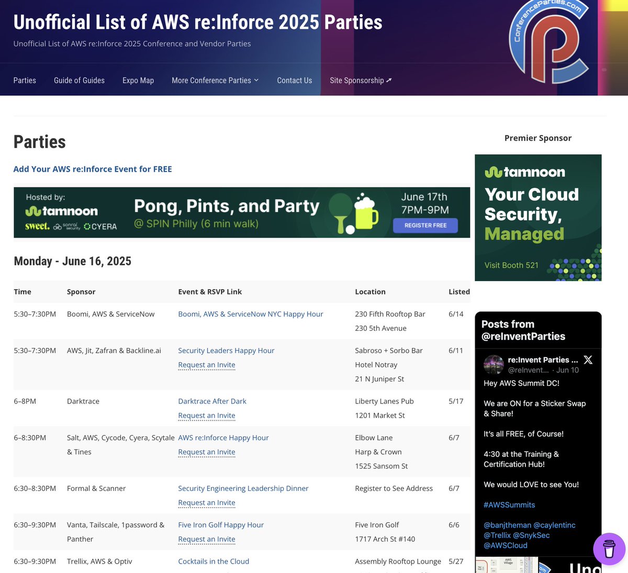The image size is (628, 573).
Task: Click the Register to See Address text
Action: point(394,488)
